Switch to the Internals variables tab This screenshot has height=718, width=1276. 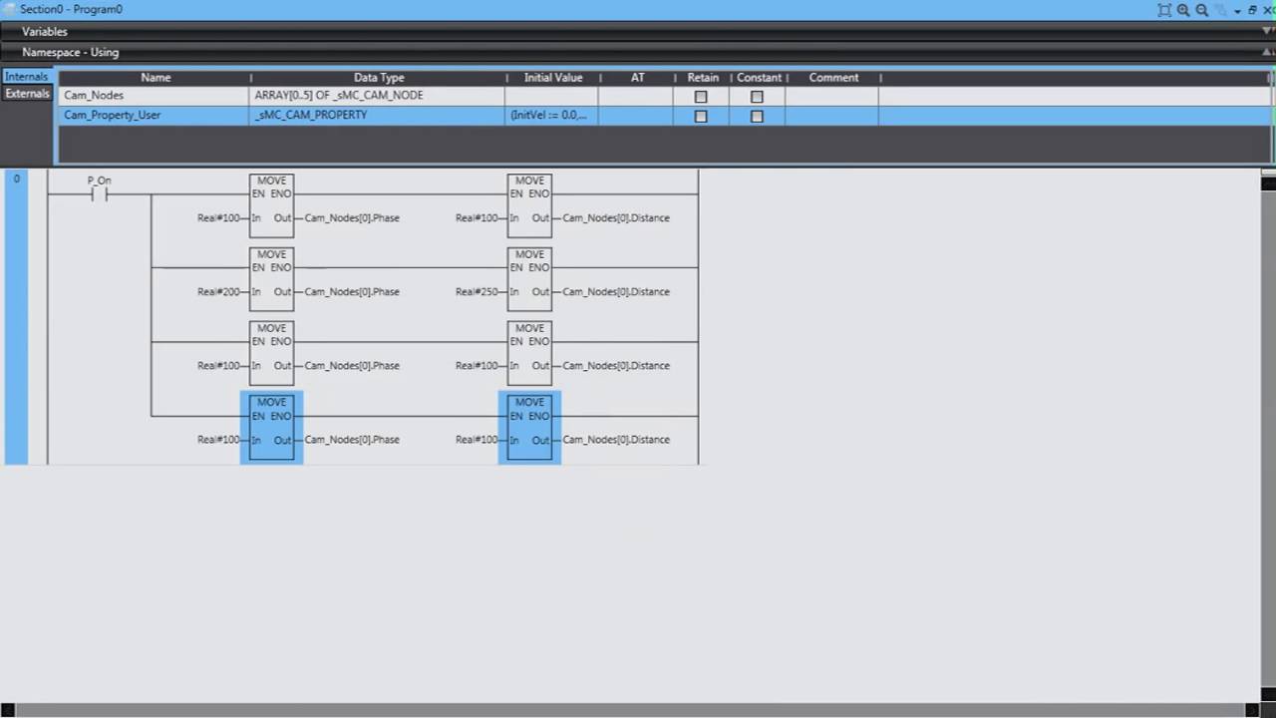[27, 77]
